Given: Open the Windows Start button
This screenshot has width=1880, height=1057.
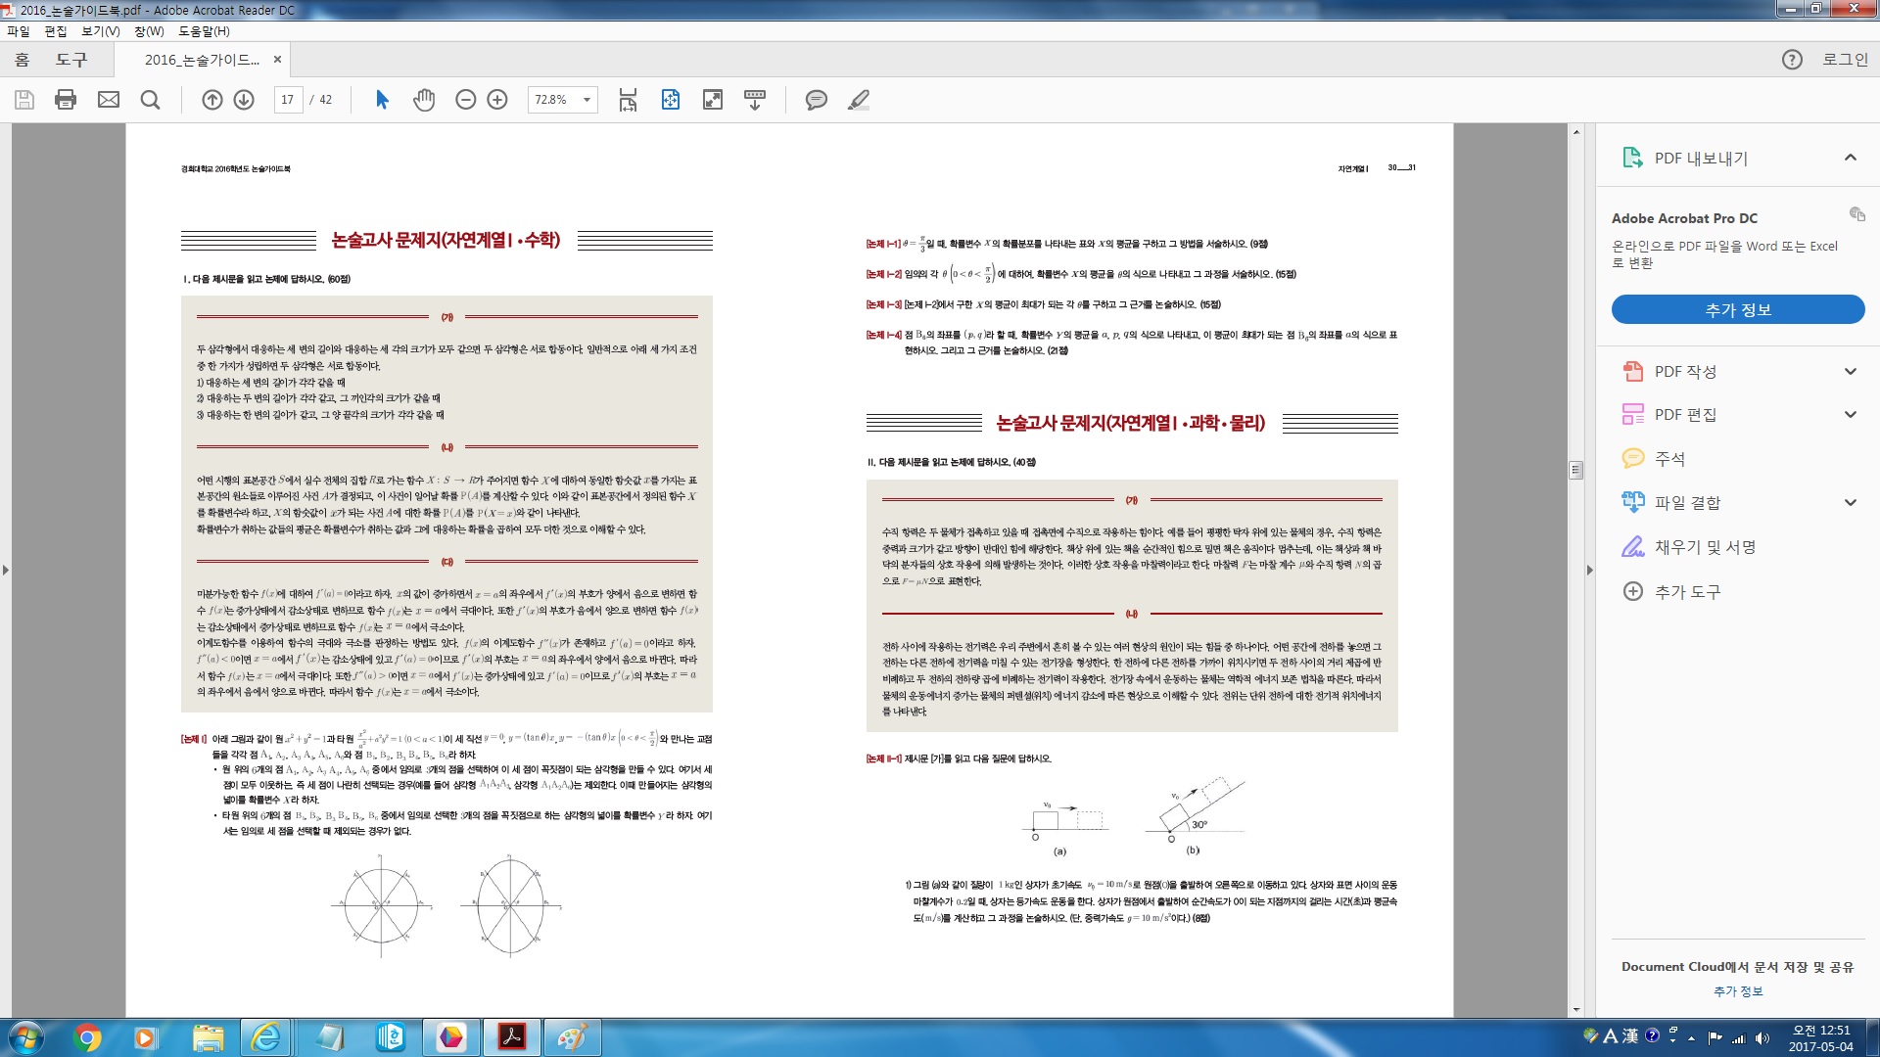Looking at the screenshot, I should click(26, 1037).
